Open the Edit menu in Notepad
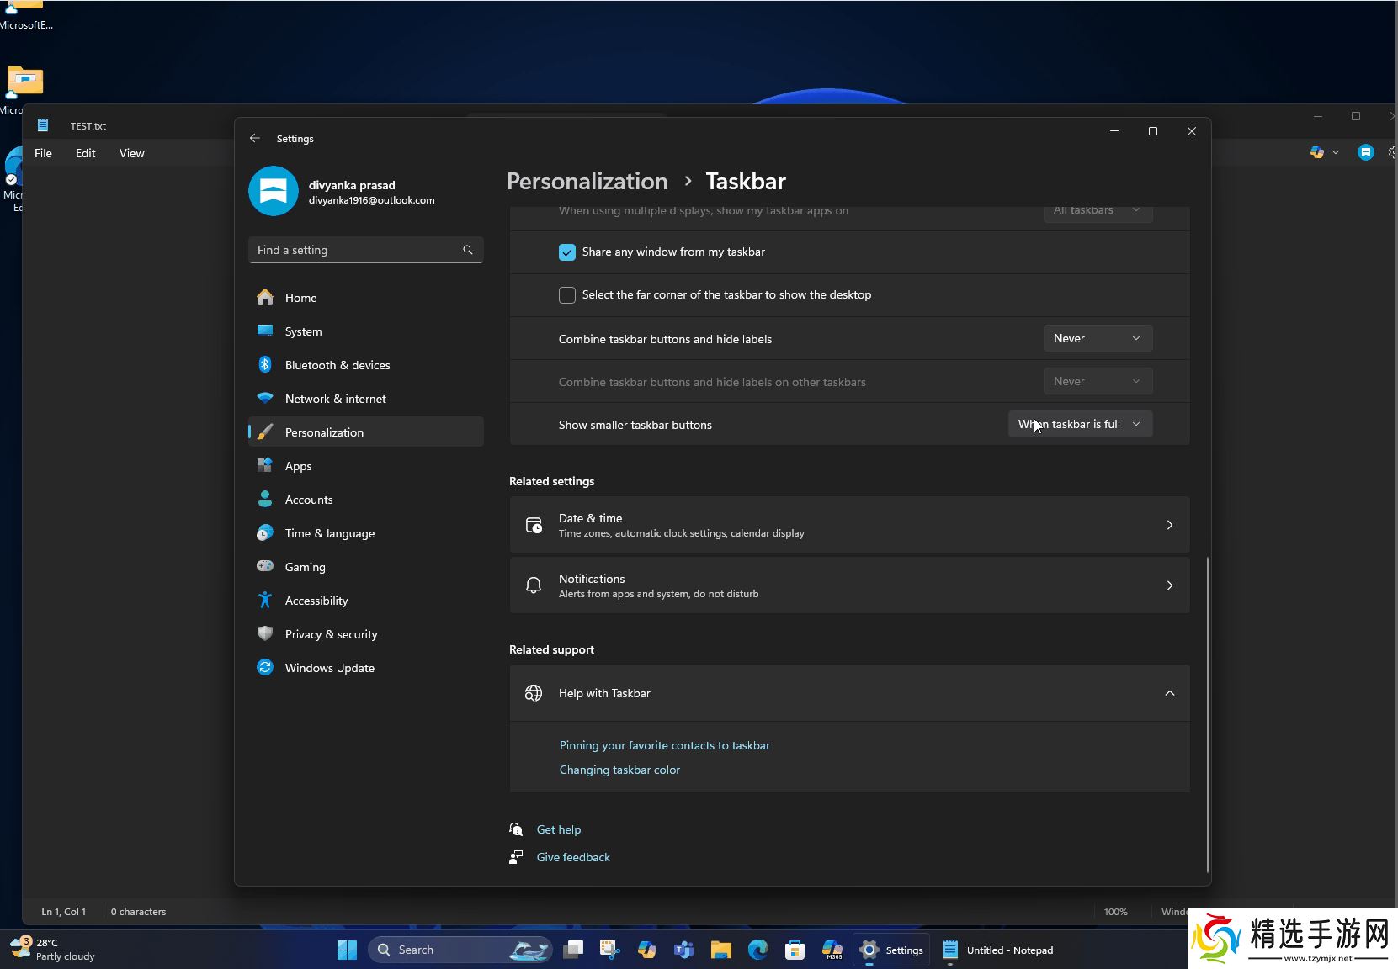The height and width of the screenshot is (969, 1398). (x=85, y=153)
